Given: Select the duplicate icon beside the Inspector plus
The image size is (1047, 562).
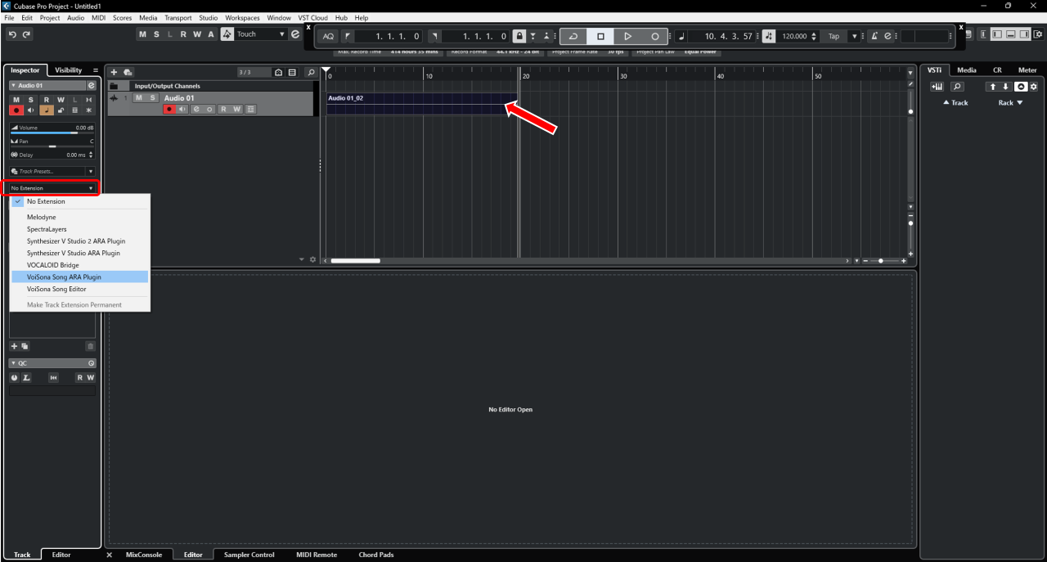Looking at the screenshot, I should pyautogui.click(x=25, y=347).
